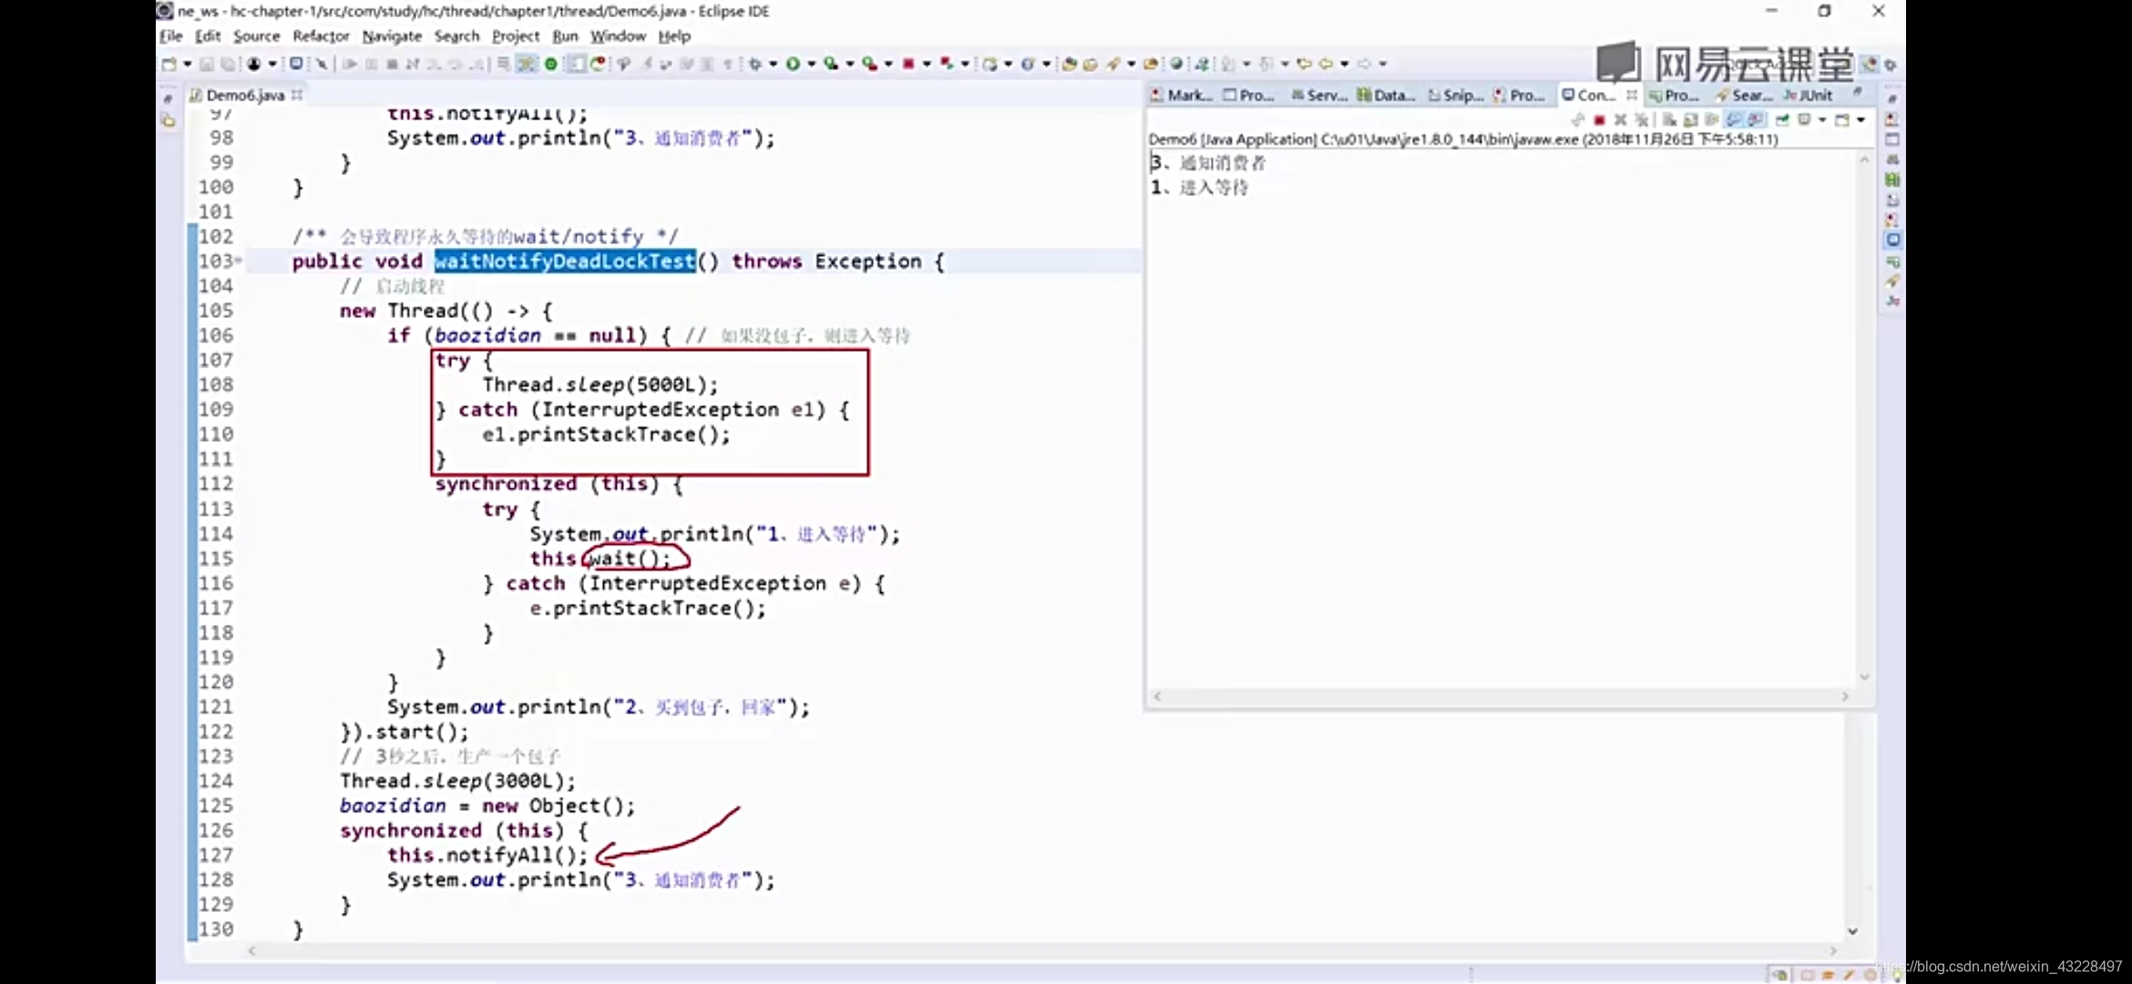Switch to the JUnit tab
Screen dimensions: 2132x984
tap(1809, 95)
